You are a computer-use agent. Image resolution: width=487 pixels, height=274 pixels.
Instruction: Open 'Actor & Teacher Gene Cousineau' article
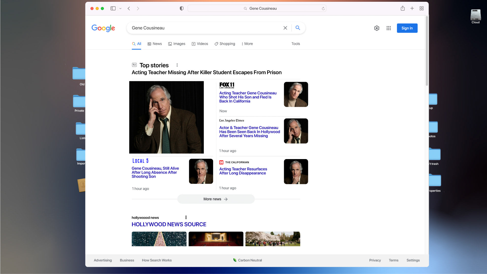(x=250, y=132)
